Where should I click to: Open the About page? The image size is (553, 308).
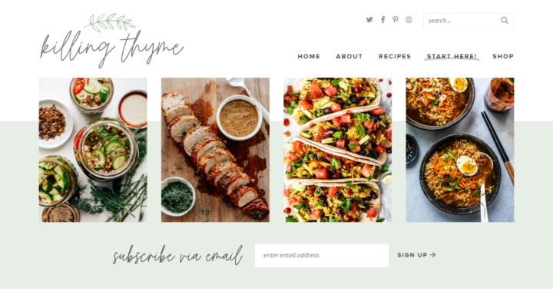[349, 56]
